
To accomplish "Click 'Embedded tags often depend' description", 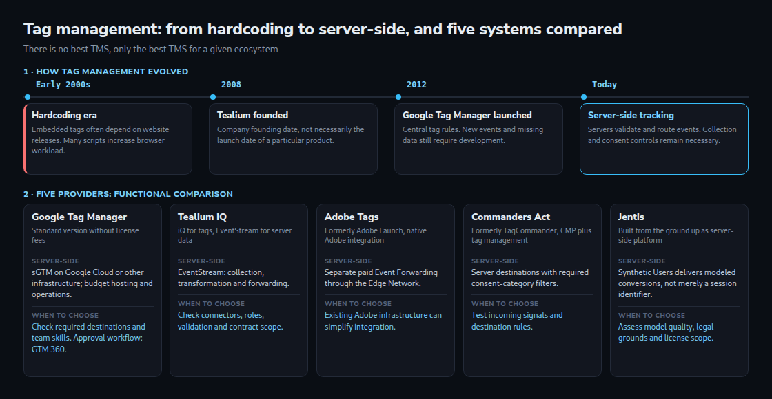I will pos(101,140).
